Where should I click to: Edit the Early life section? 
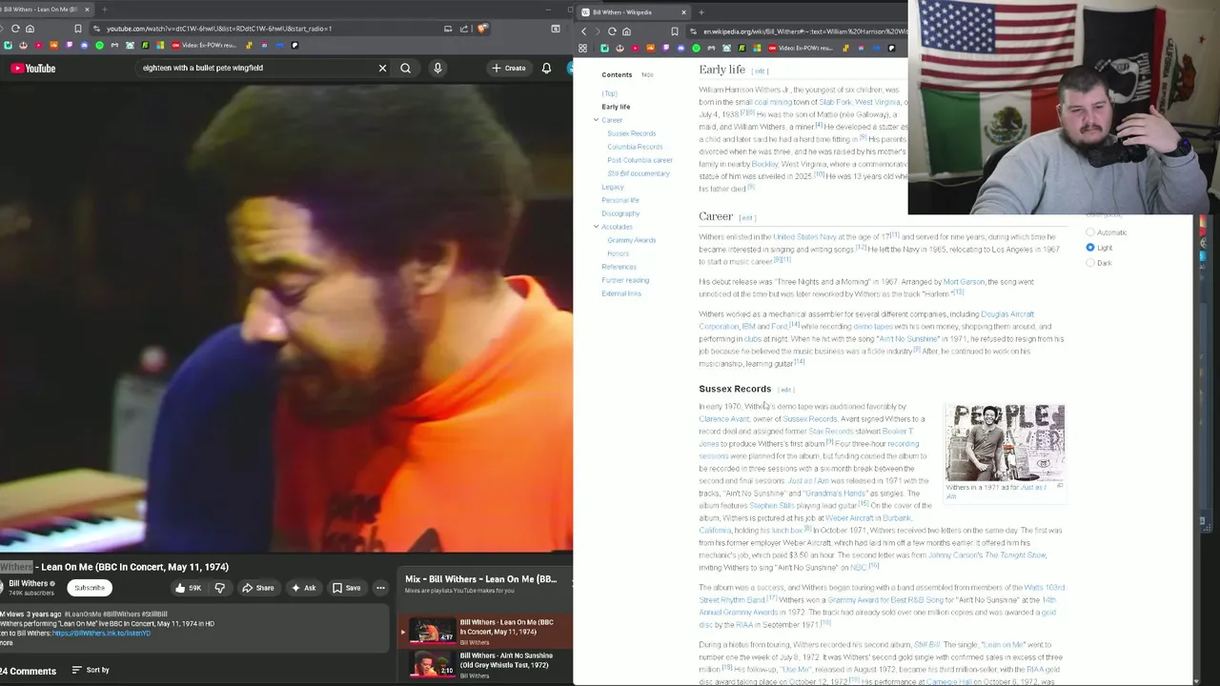760,71
